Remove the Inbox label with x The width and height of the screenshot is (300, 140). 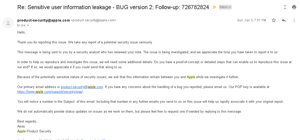(230, 7)
